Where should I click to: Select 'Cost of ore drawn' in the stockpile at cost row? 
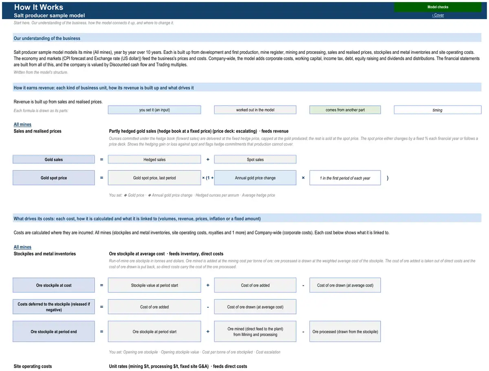pyautogui.click(x=345, y=285)
